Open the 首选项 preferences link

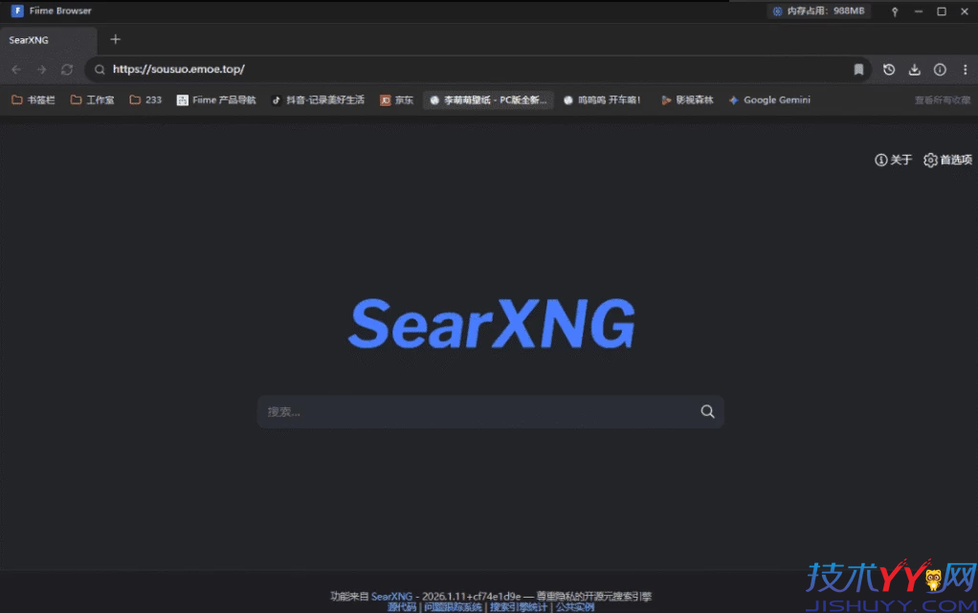(x=947, y=160)
